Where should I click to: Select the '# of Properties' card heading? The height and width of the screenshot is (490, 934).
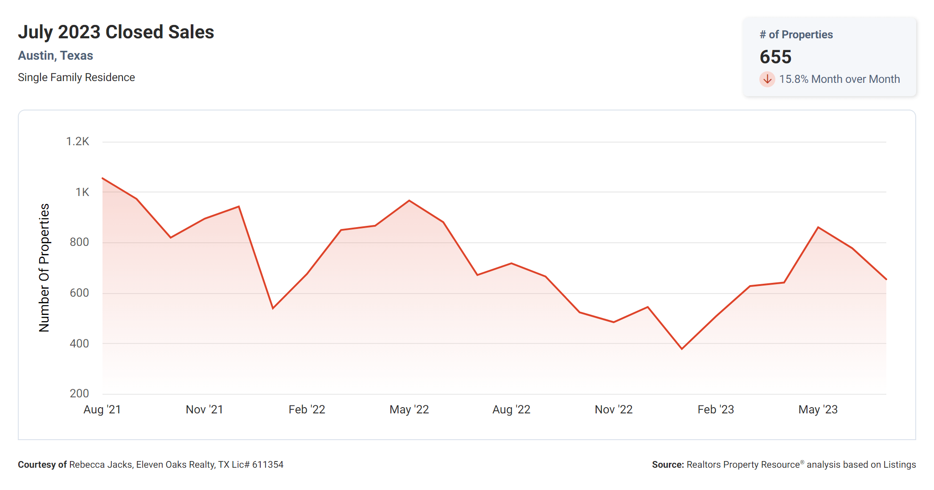click(796, 35)
